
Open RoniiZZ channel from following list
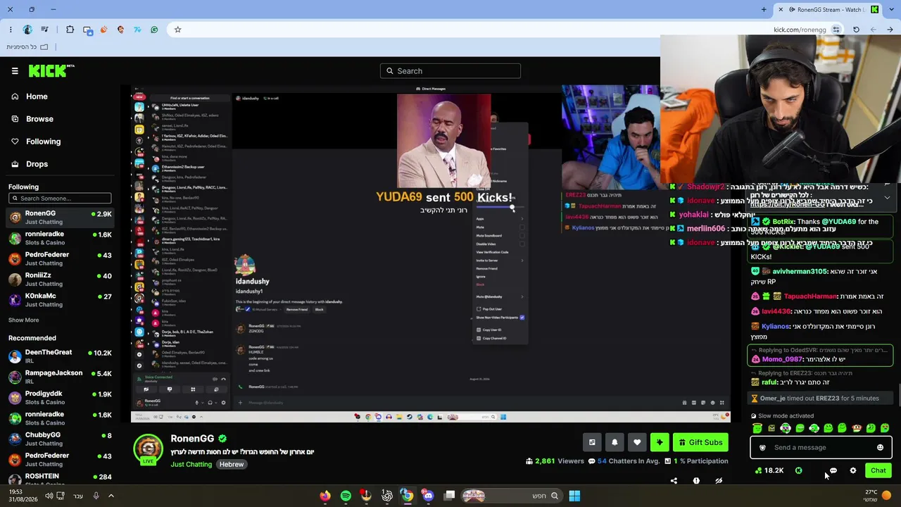pos(60,280)
